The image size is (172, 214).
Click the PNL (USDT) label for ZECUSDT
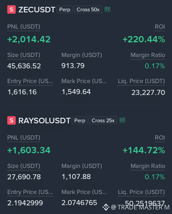(24, 27)
